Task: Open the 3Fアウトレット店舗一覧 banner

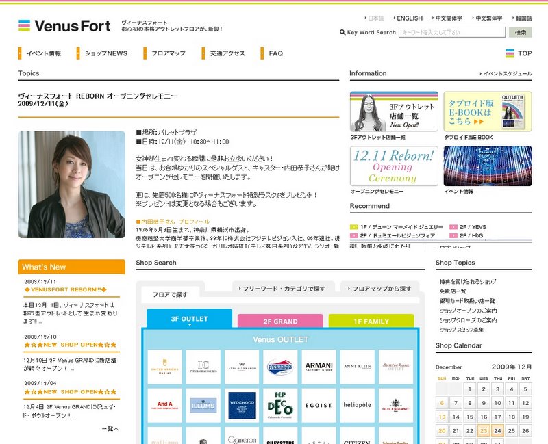Action: 394,112
